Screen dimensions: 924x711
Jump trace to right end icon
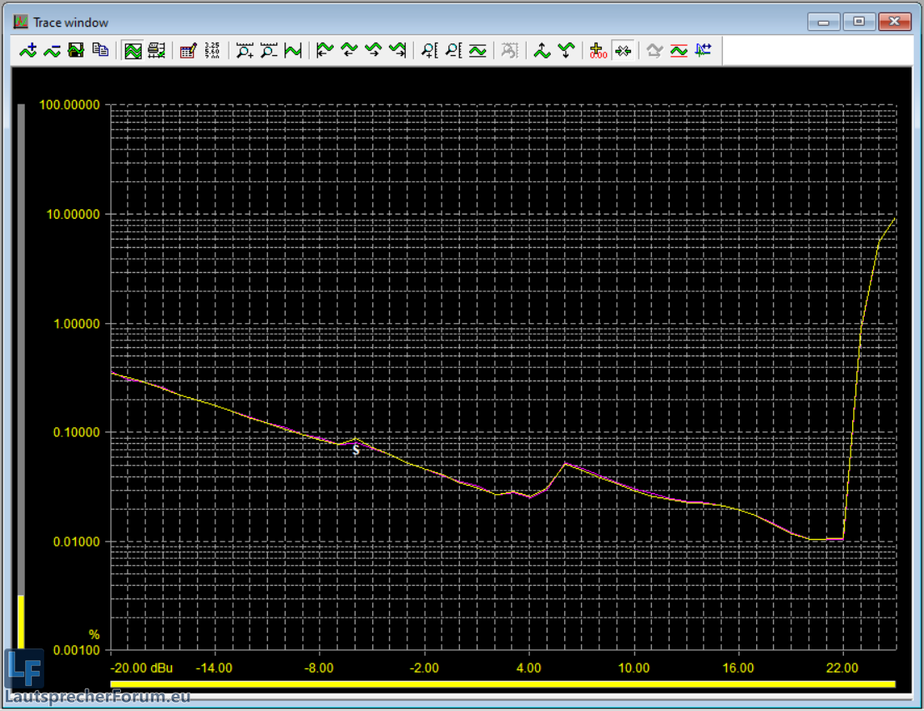397,51
